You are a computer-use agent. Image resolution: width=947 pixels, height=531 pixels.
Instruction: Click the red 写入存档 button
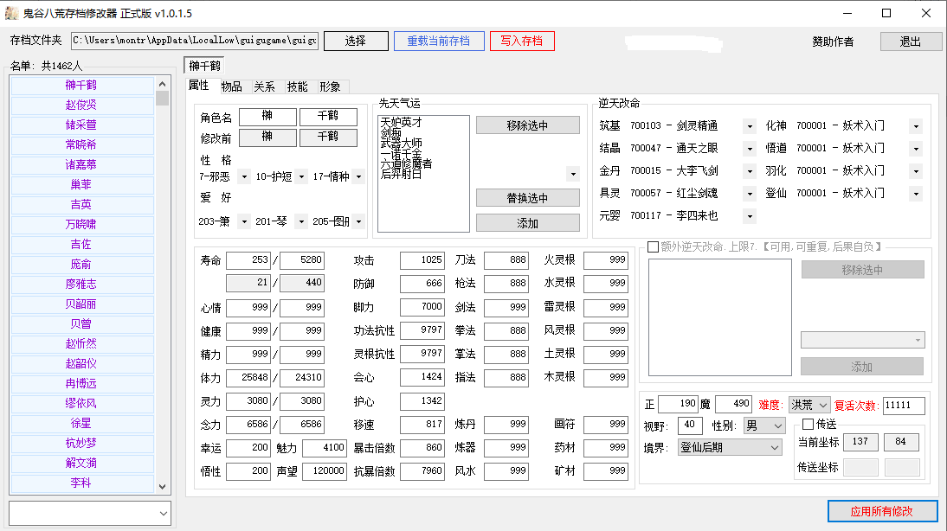tap(522, 40)
